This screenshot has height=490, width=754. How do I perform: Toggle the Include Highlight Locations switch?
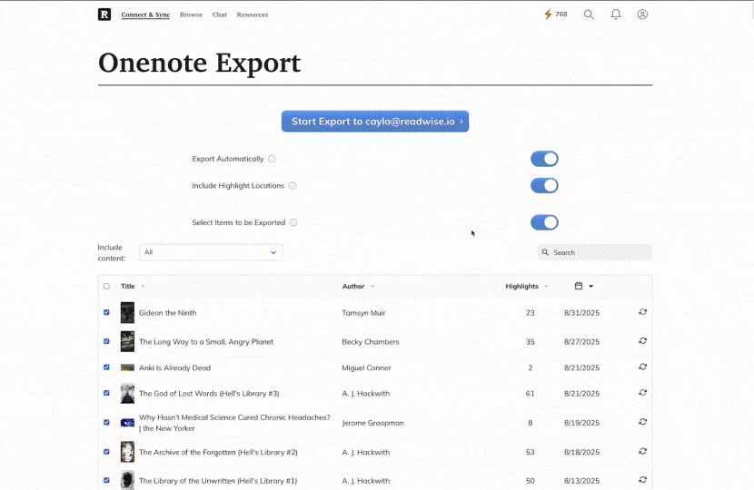point(544,185)
